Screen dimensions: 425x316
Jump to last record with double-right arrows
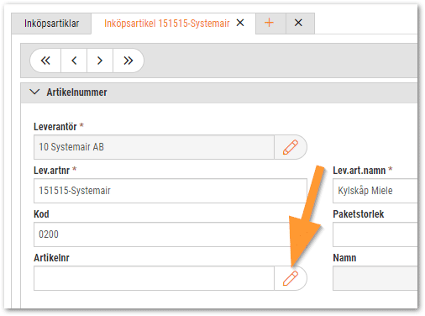coord(129,61)
